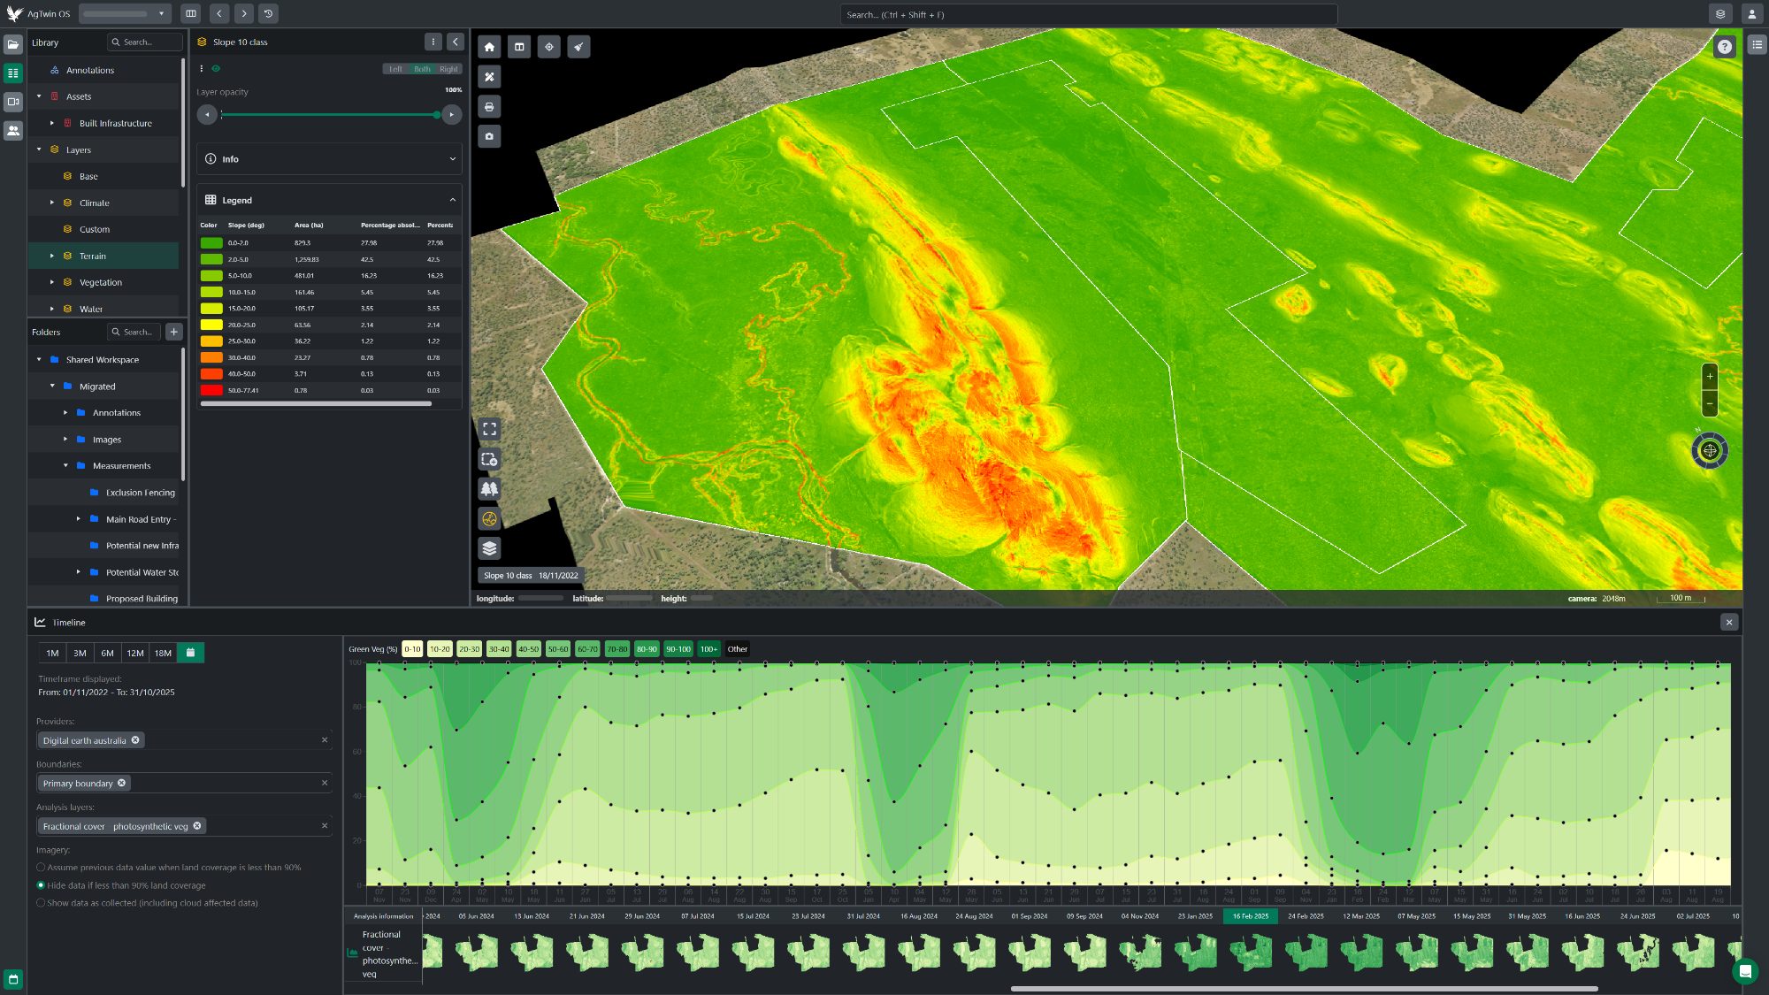The width and height of the screenshot is (1769, 995).
Task: Choose the Right swipe side tab
Action: coord(448,69)
